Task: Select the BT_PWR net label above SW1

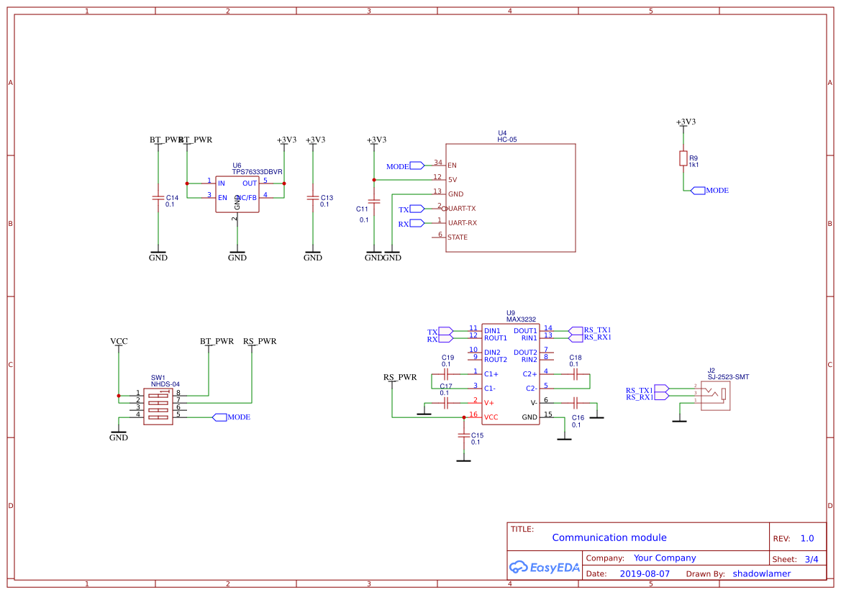Action: pyautogui.click(x=216, y=341)
